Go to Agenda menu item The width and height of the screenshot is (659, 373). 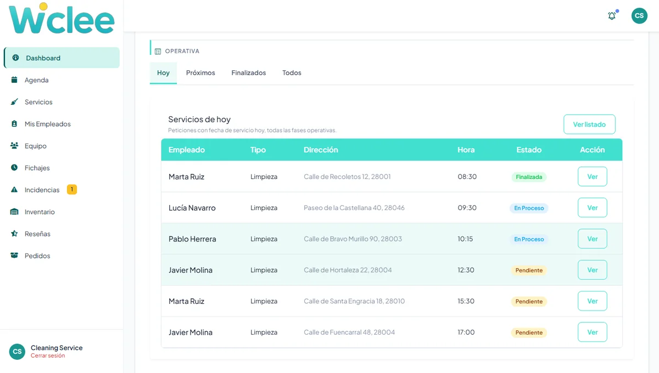point(62,80)
